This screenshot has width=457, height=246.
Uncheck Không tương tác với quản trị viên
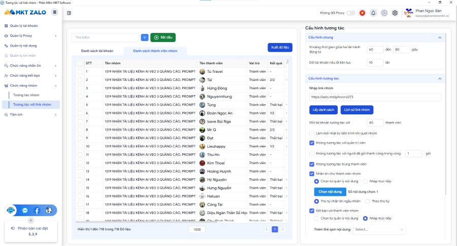click(312, 143)
